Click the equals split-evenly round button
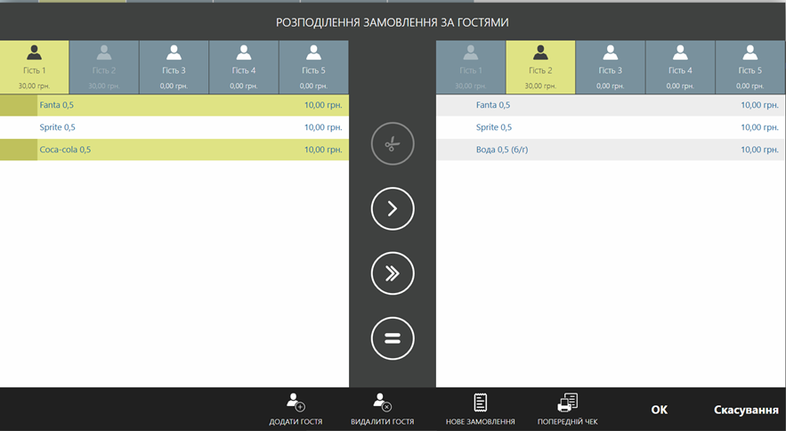Image resolution: width=786 pixels, height=431 pixels. click(x=393, y=338)
